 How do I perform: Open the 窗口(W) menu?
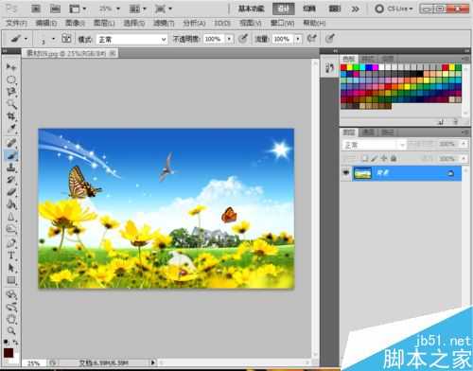282,23
